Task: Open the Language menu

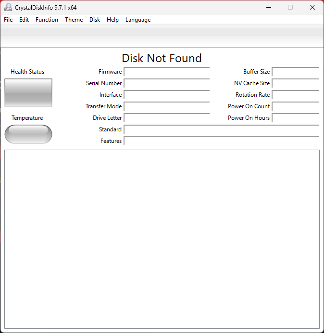Action: coord(138,20)
